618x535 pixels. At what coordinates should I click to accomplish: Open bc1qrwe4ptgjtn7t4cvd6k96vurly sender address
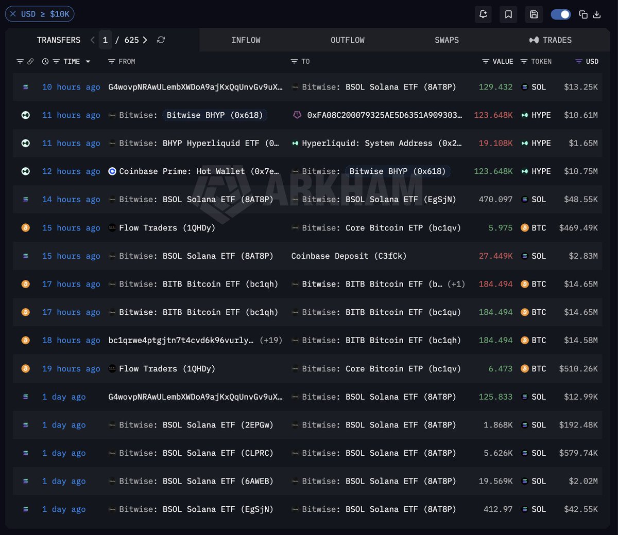point(181,341)
